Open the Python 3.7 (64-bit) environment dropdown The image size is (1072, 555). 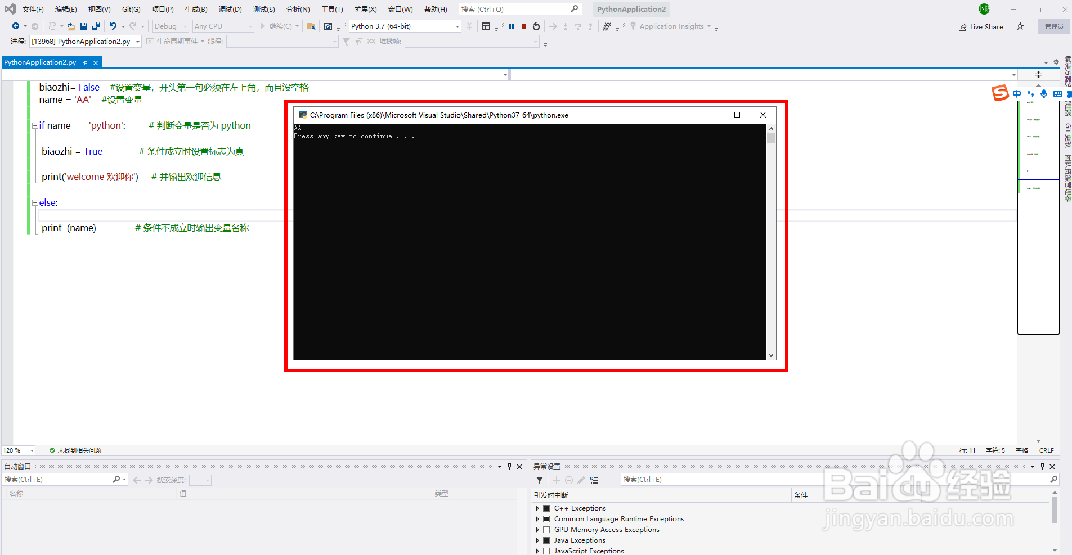coord(405,26)
